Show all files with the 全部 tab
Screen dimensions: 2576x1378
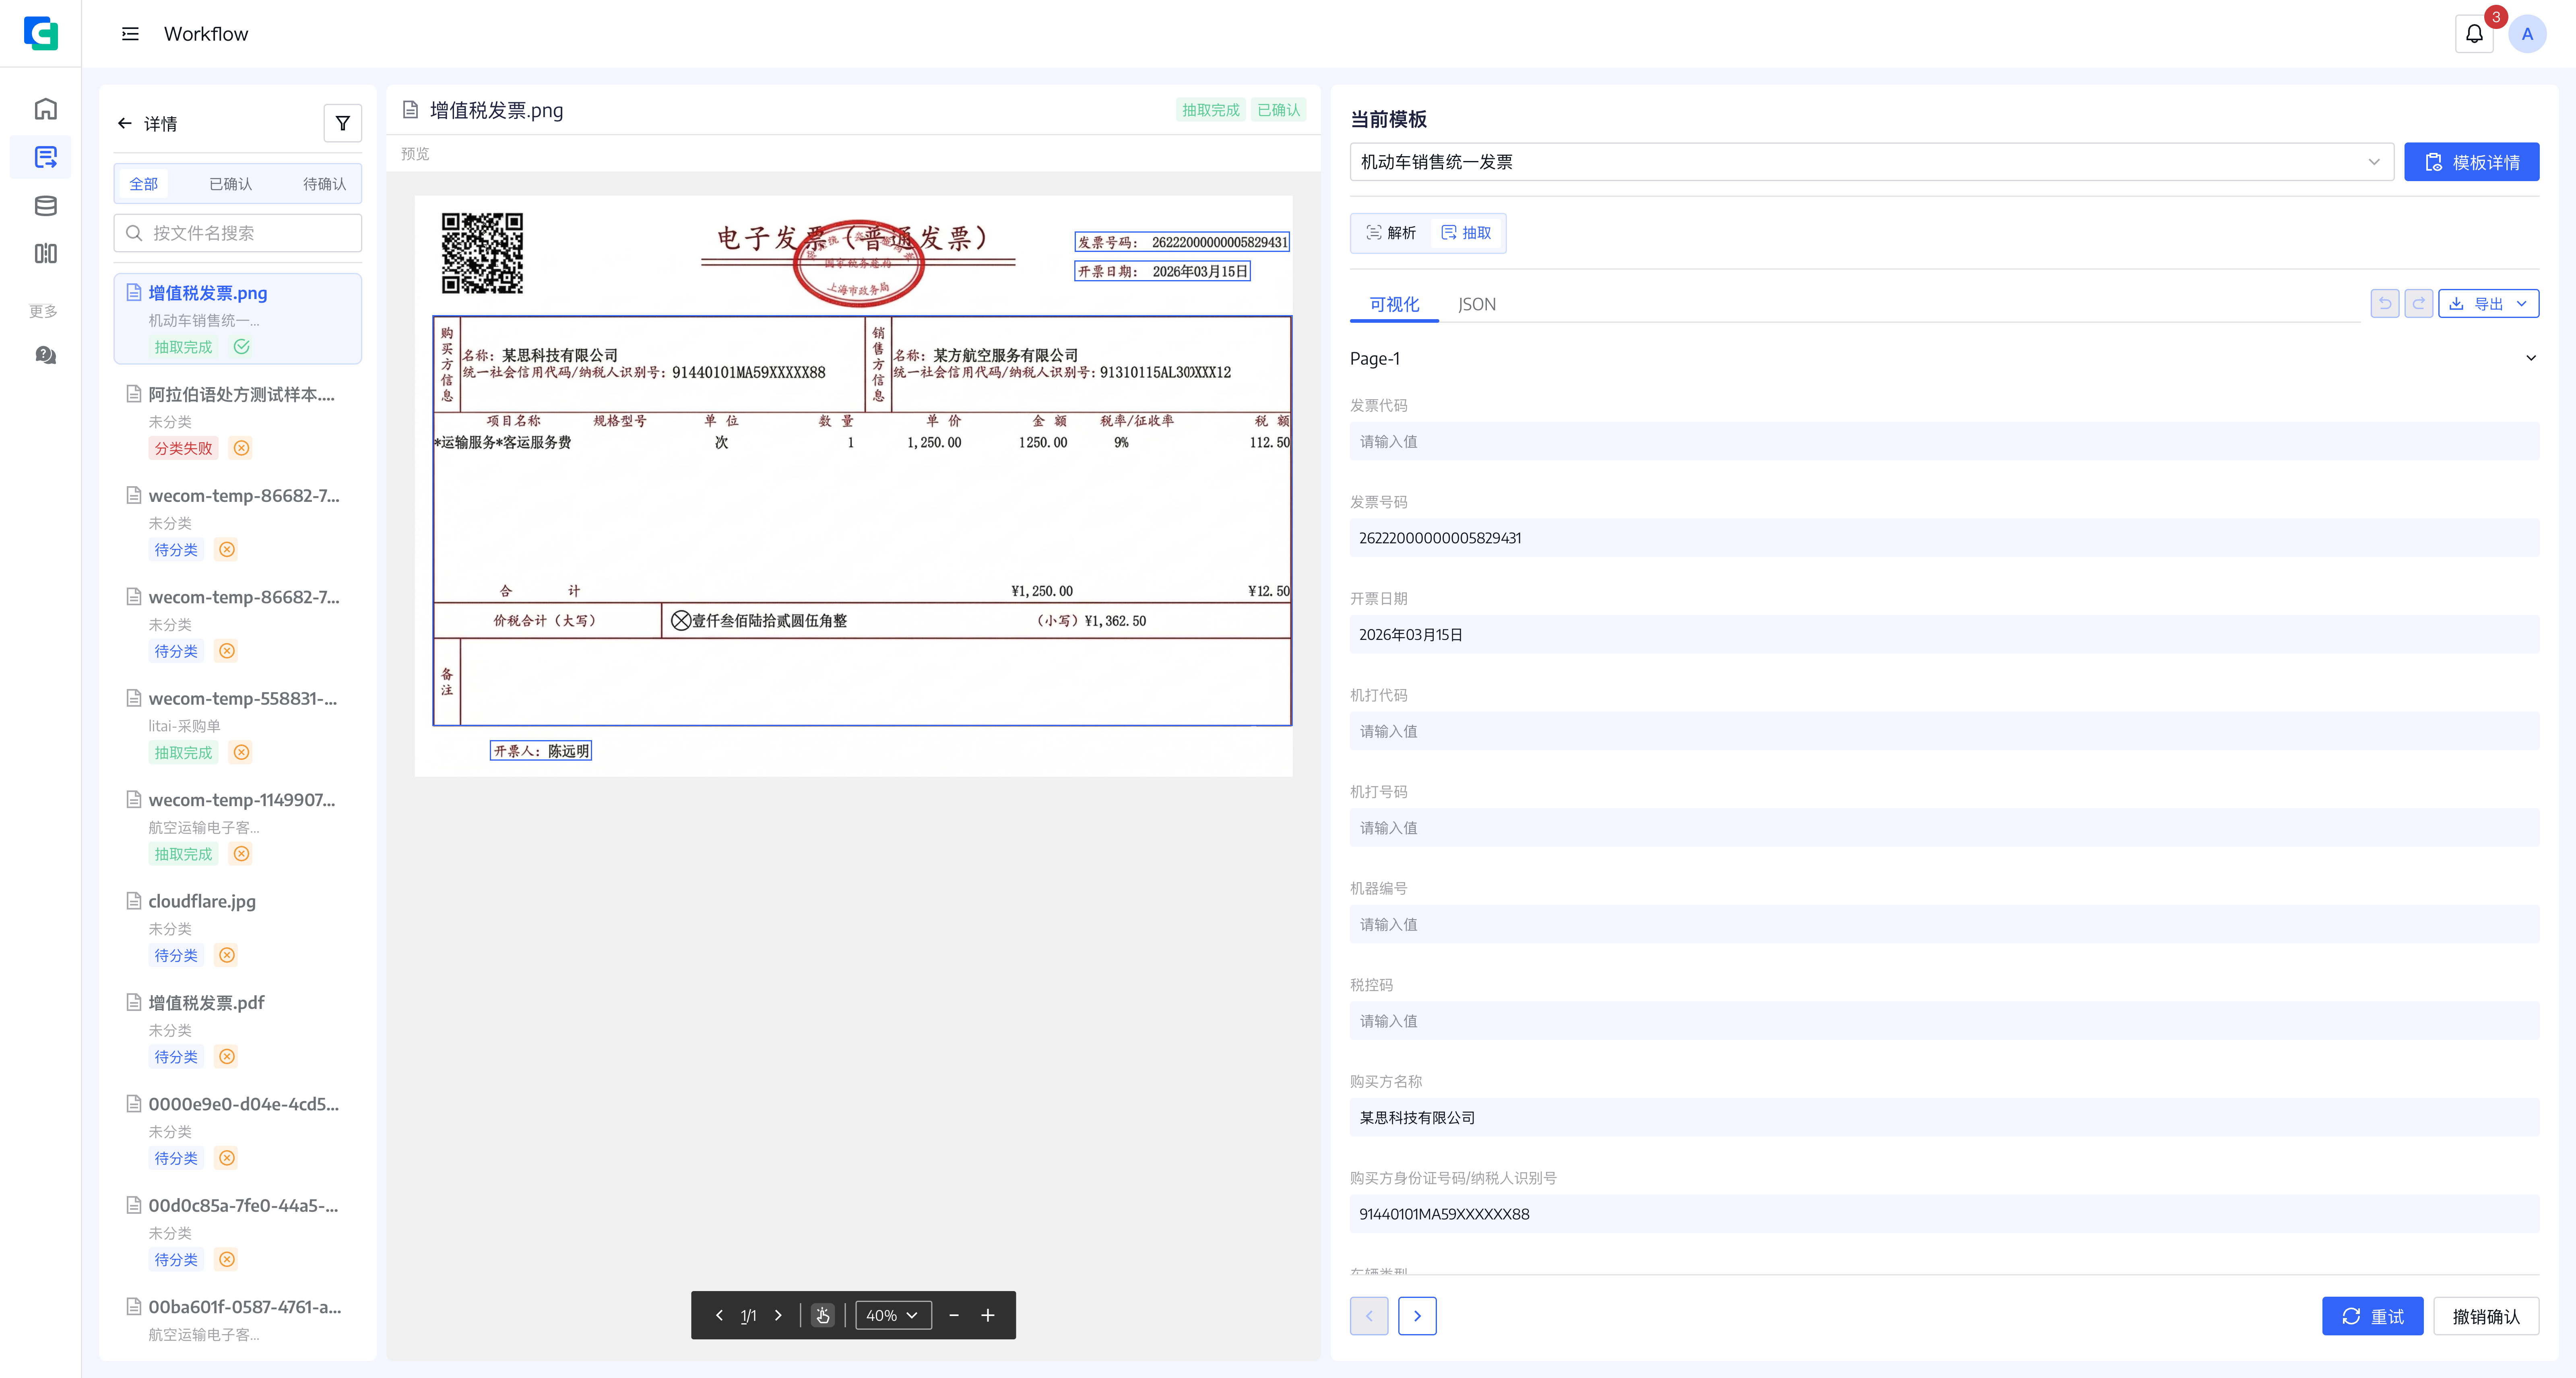[143, 184]
